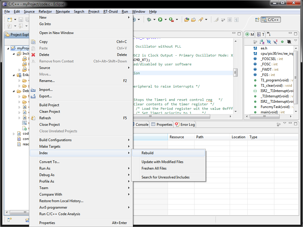Click the Debug bug icon in toolbar
303x227 pixels.
(149, 20)
